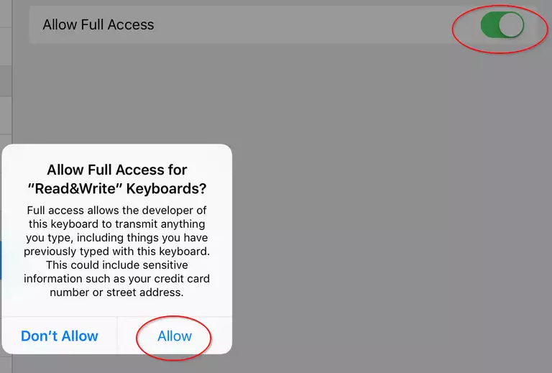
Task: Click the blue selected sidebar row edge
Action: (1, 260)
